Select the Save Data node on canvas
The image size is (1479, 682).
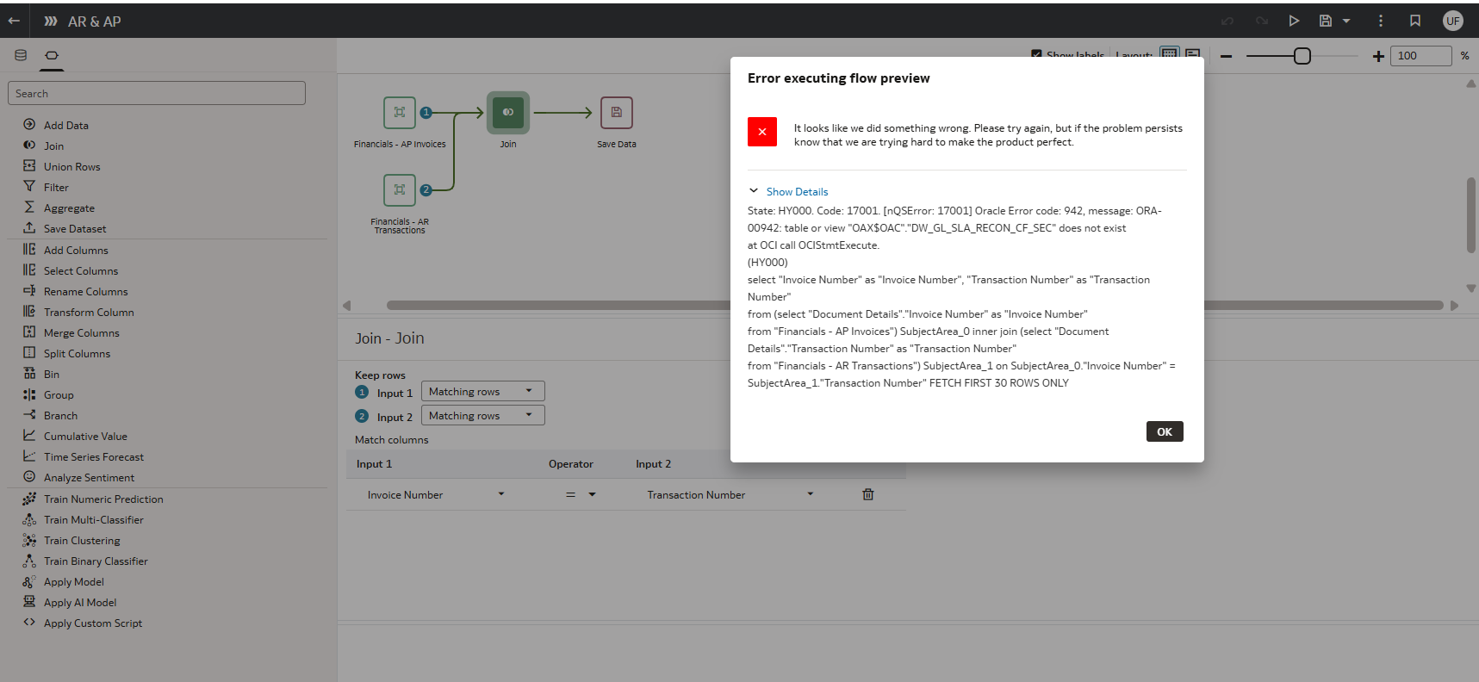tap(617, 112)
